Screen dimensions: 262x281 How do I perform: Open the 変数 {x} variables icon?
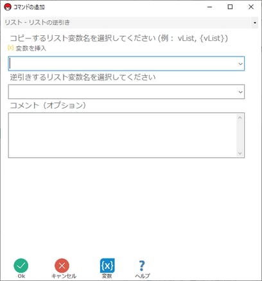click(107, 266)
